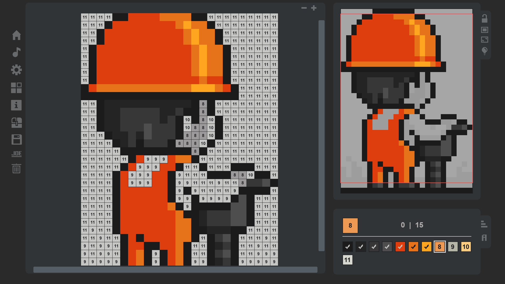Open the home screen icon

pyautogui.click(x=16, y=35)
